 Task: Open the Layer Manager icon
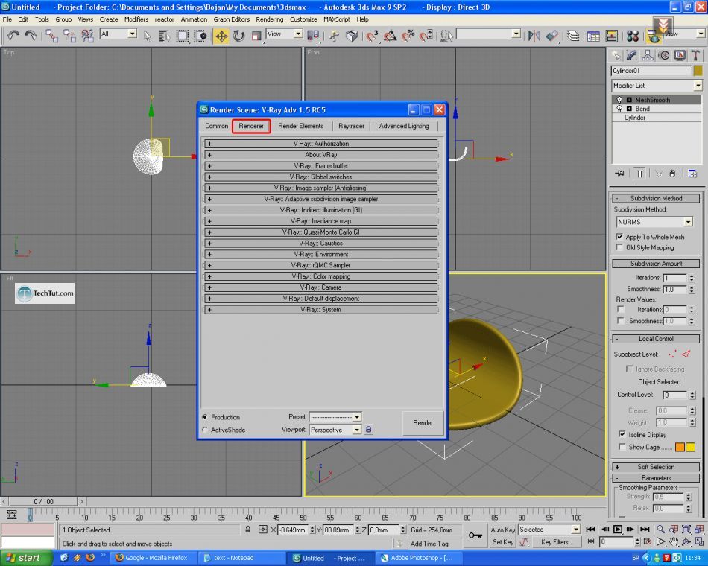(x=573, y=36)
